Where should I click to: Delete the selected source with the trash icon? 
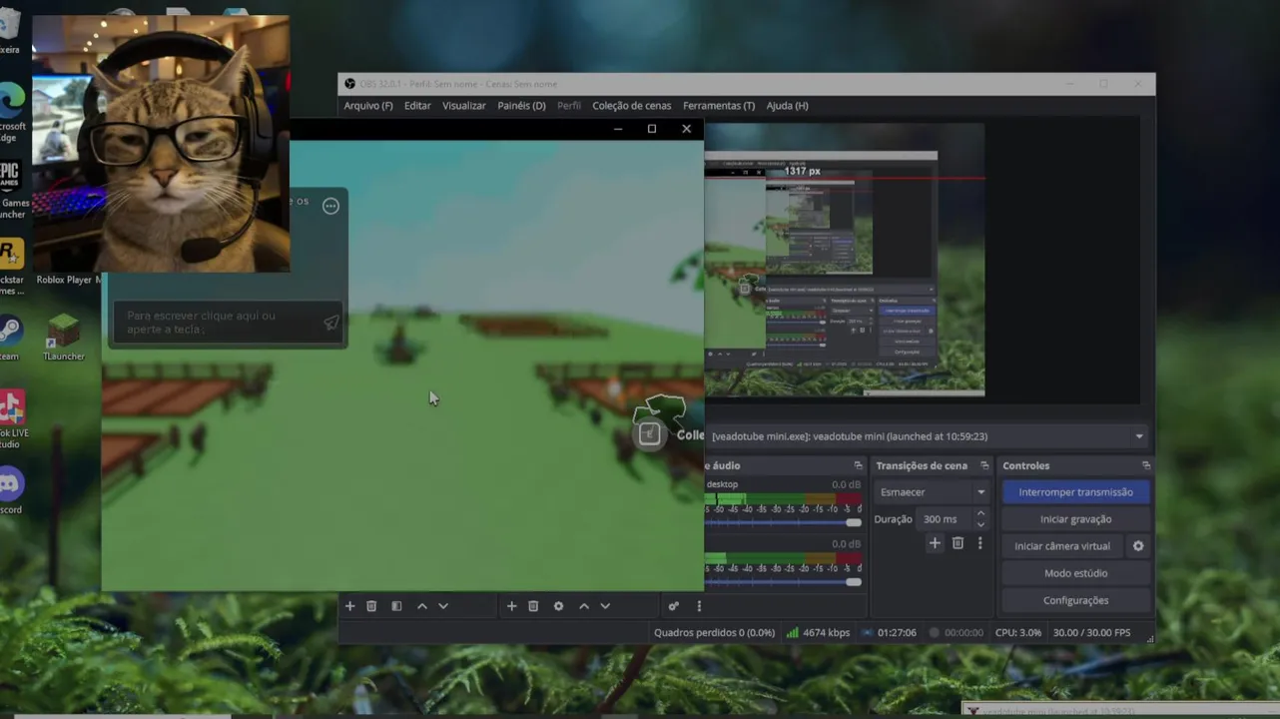533,606
